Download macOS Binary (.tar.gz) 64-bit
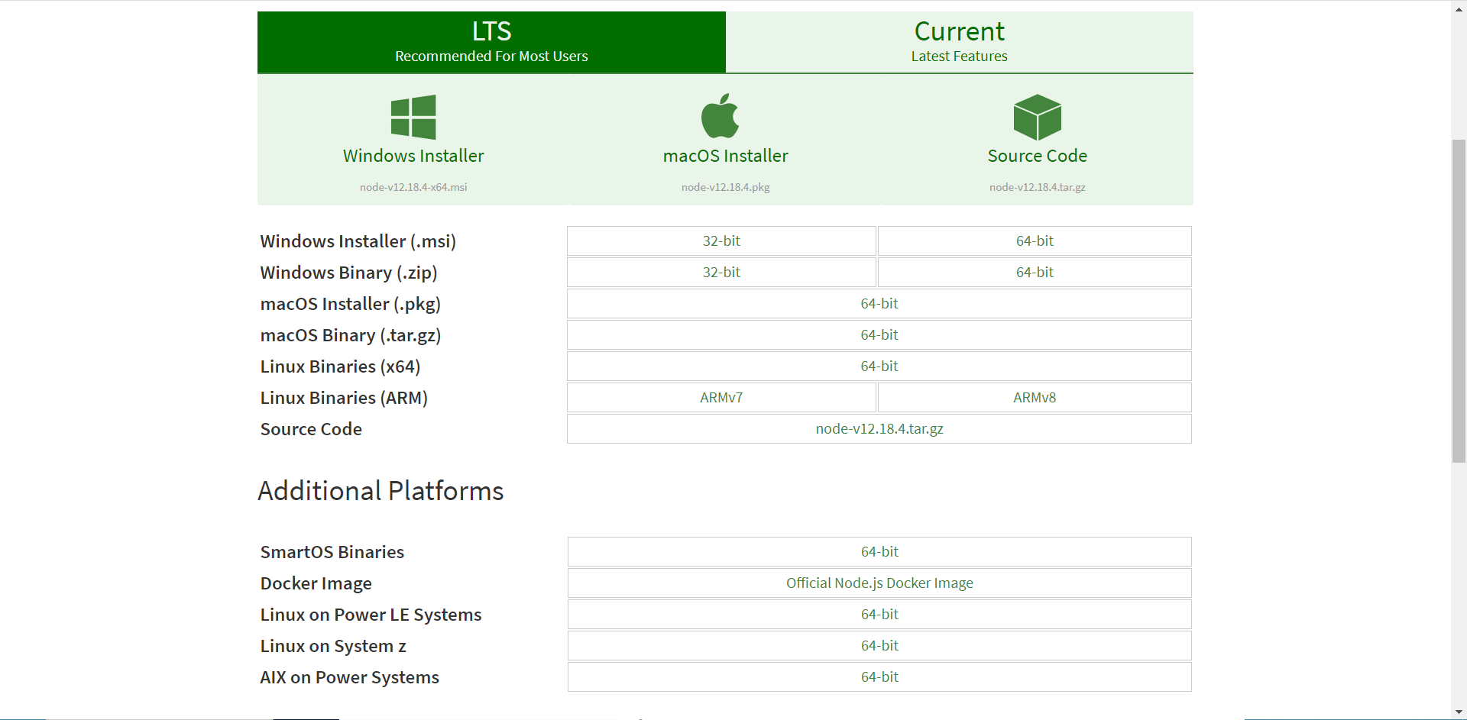 tap(879, 334)
